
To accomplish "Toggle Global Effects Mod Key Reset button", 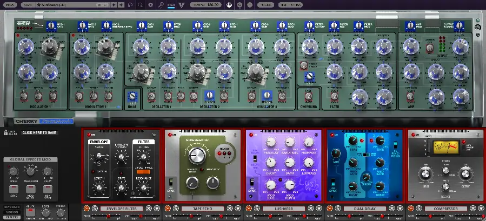I will (x=48, y=189).
